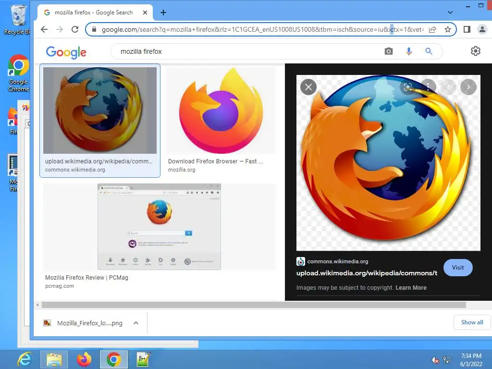
Task: Click the address bar URL
Action: [263, 29]
